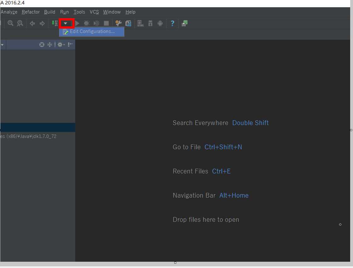Open Settings via the wrench icon
This screenshot has width=353, height=268.
(118, 23)
